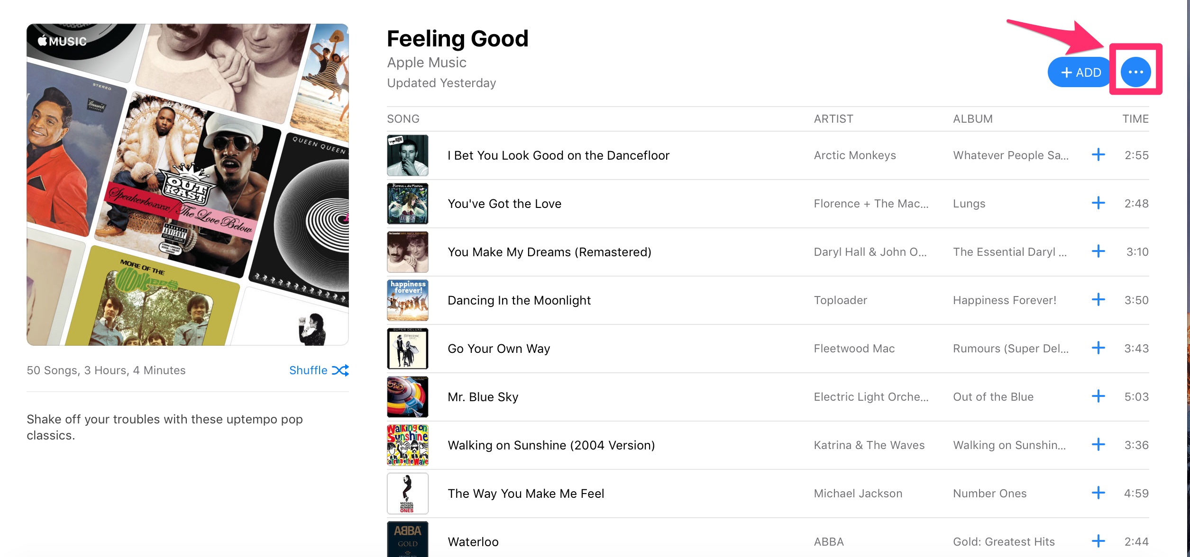
Task: Open the Fleetwood Mac artist link
Action: tap(854, 349)
